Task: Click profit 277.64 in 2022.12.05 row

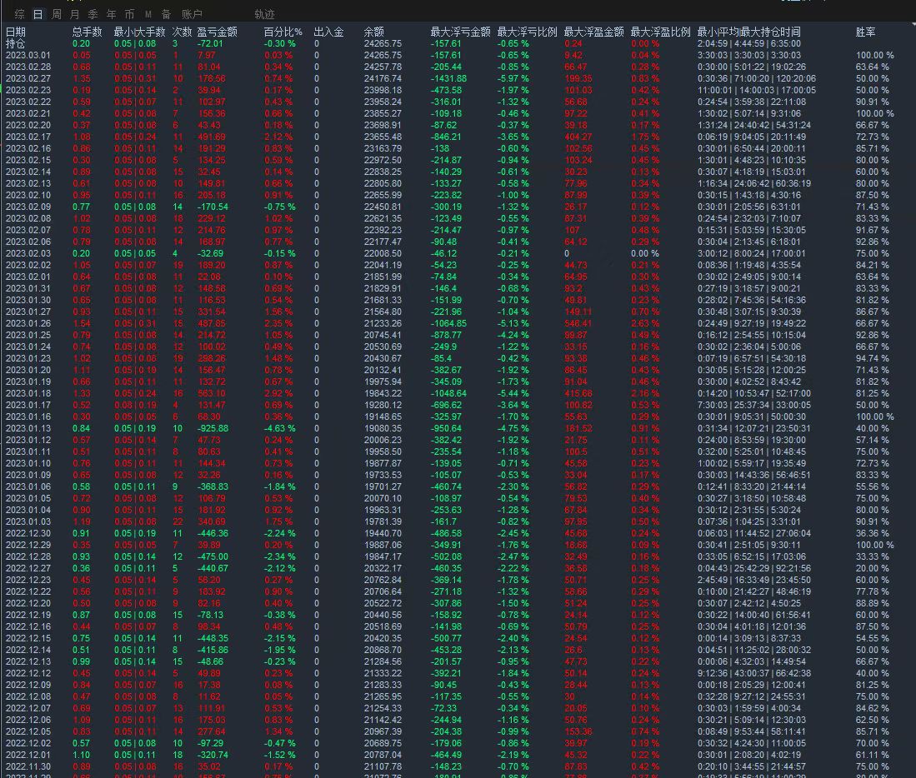Action: [212, 732]
